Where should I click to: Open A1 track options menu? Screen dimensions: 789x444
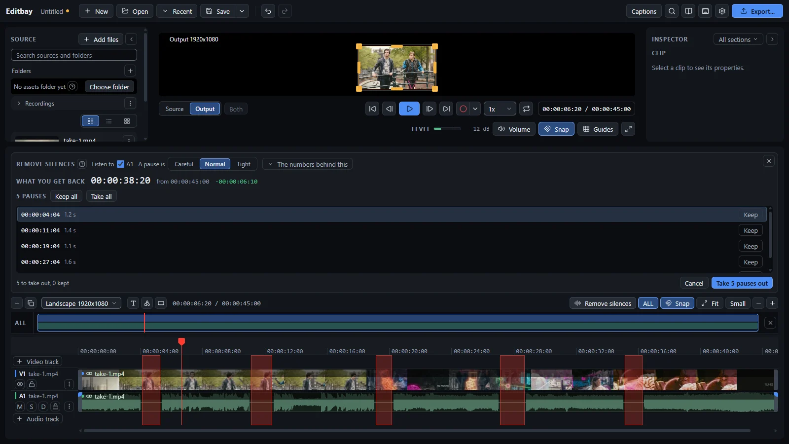(x=69, y=407)
